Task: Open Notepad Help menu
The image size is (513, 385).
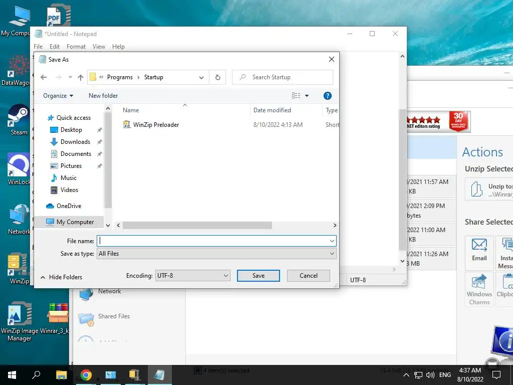Action: tap(118, 47)
